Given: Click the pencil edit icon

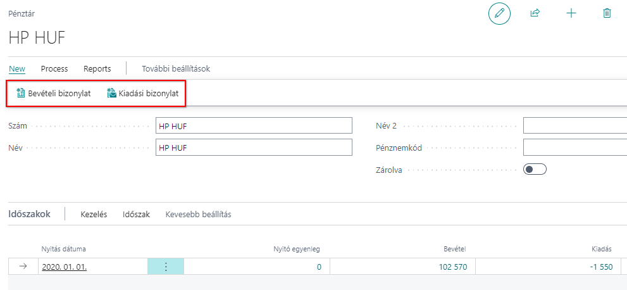Looking at the screenshot, I should [499, 13].
